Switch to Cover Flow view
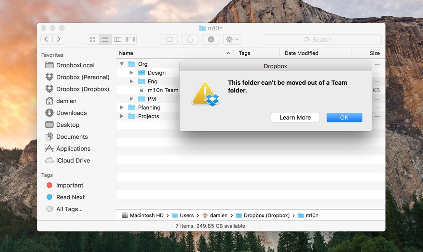Viewport: 423px width, 252px height. [130, 39]
